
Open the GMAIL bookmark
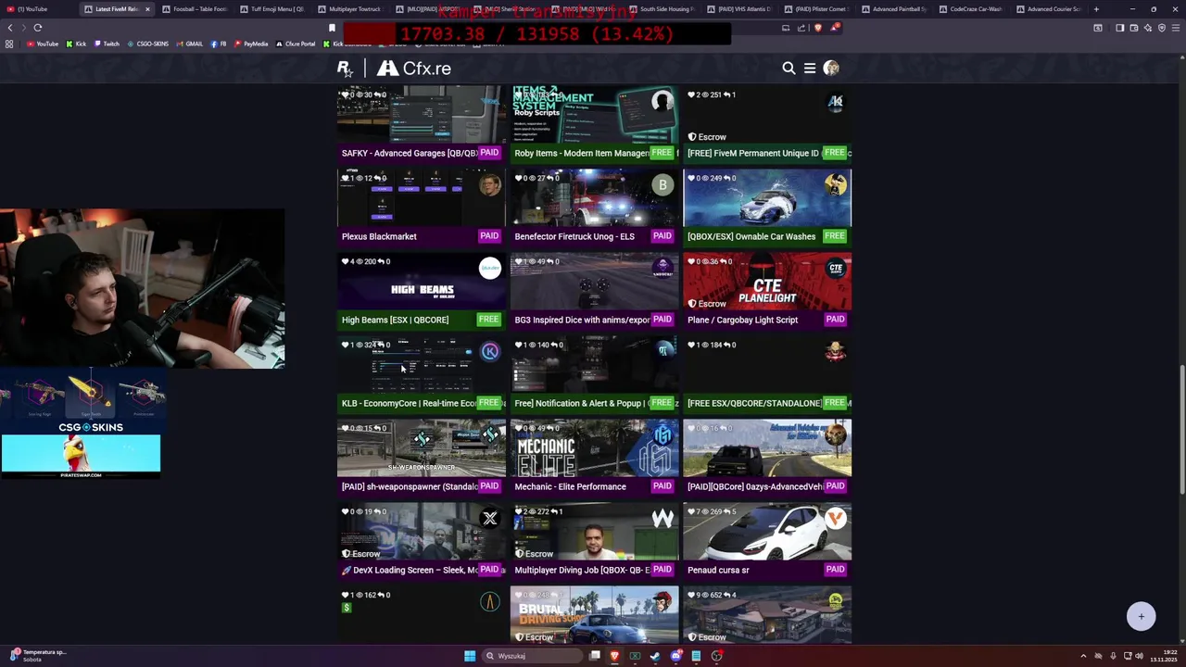pos(190,44)
